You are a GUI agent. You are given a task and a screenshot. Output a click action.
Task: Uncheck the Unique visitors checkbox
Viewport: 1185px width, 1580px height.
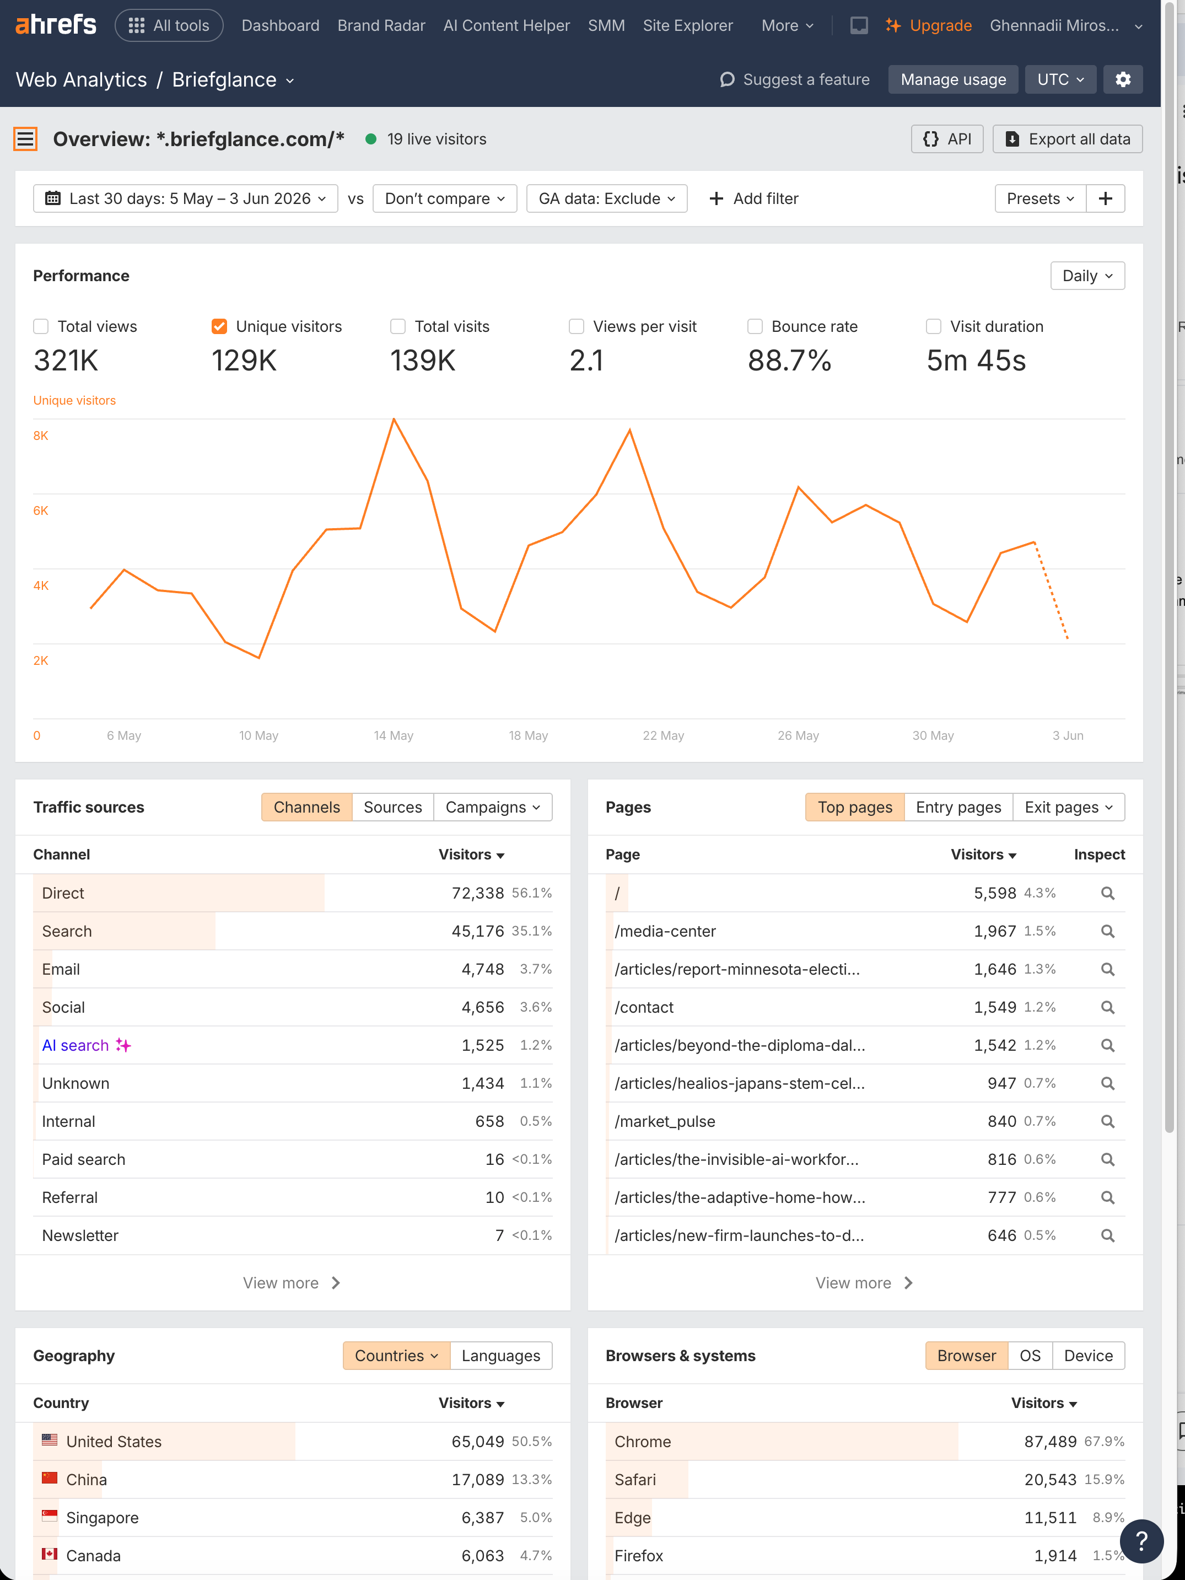pyautogui.click(x=219, y=326)
